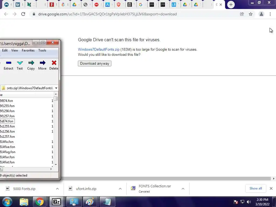Click the Chrome forward arrow

15,14
